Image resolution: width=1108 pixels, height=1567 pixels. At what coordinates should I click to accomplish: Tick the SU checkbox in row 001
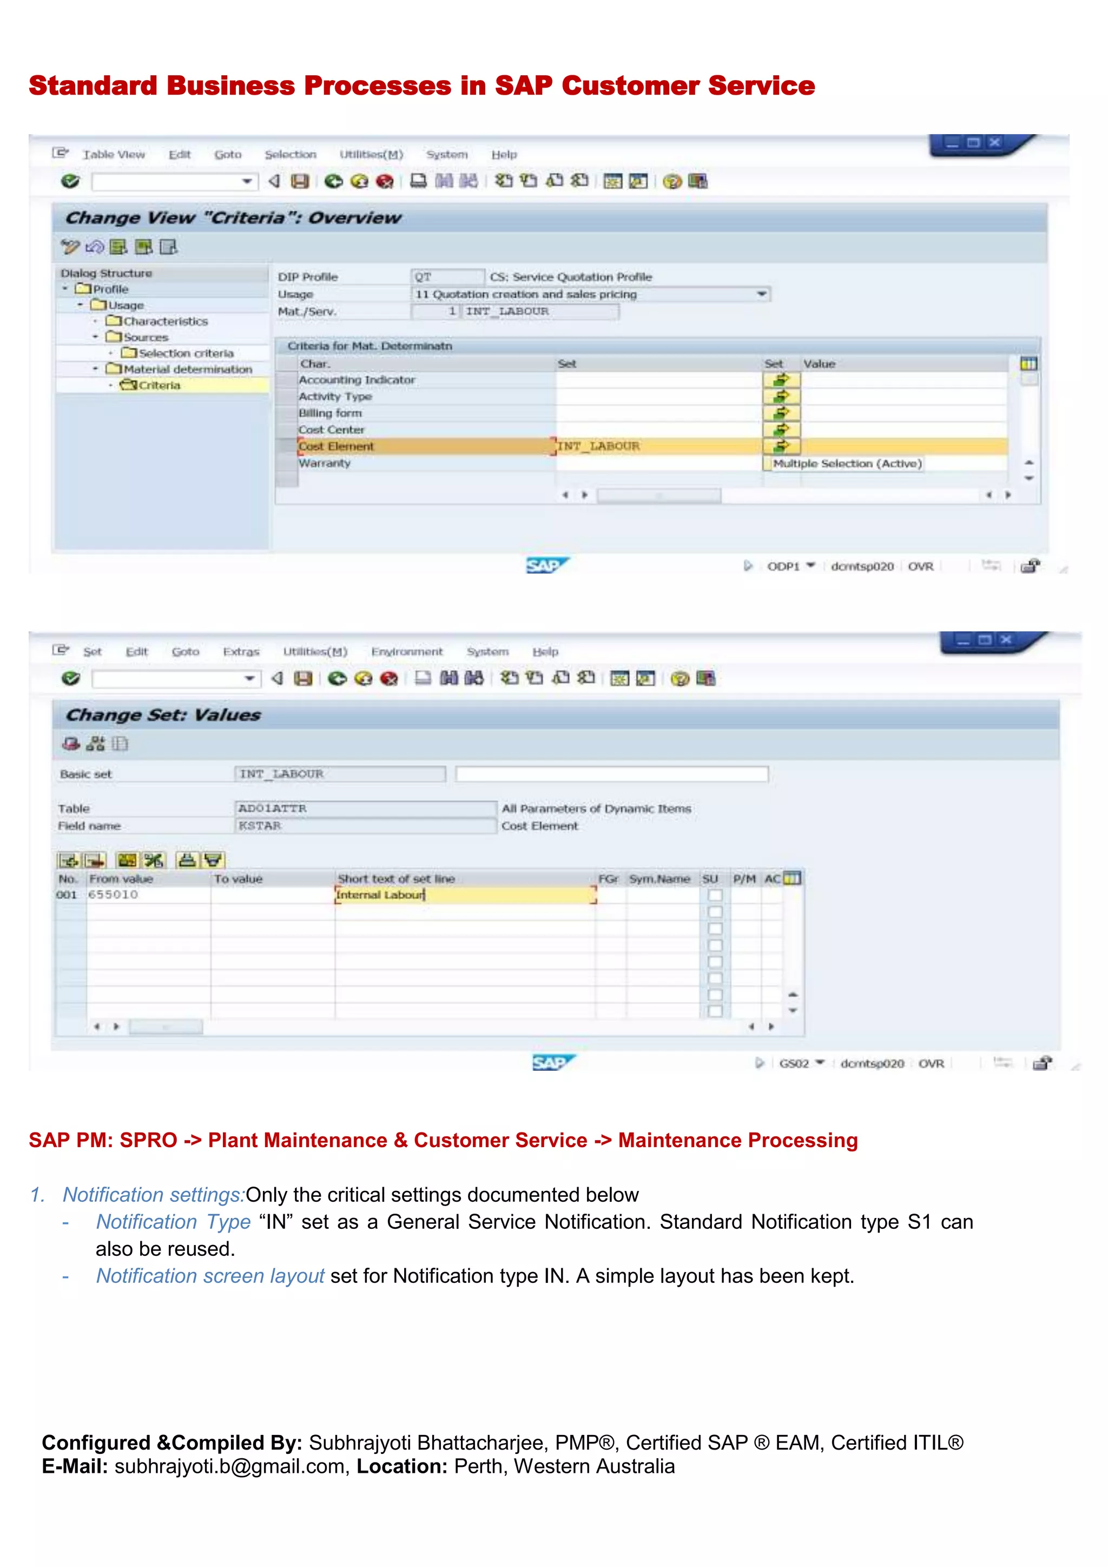point(714,896)
